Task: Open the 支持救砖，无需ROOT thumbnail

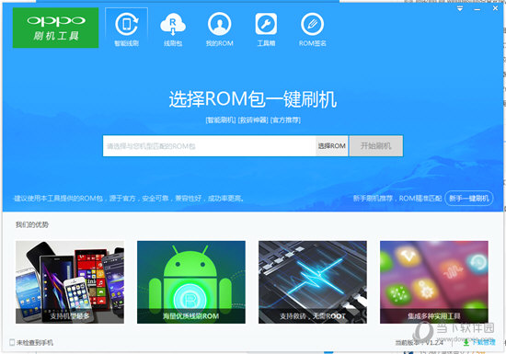Action: pos(313,282)
